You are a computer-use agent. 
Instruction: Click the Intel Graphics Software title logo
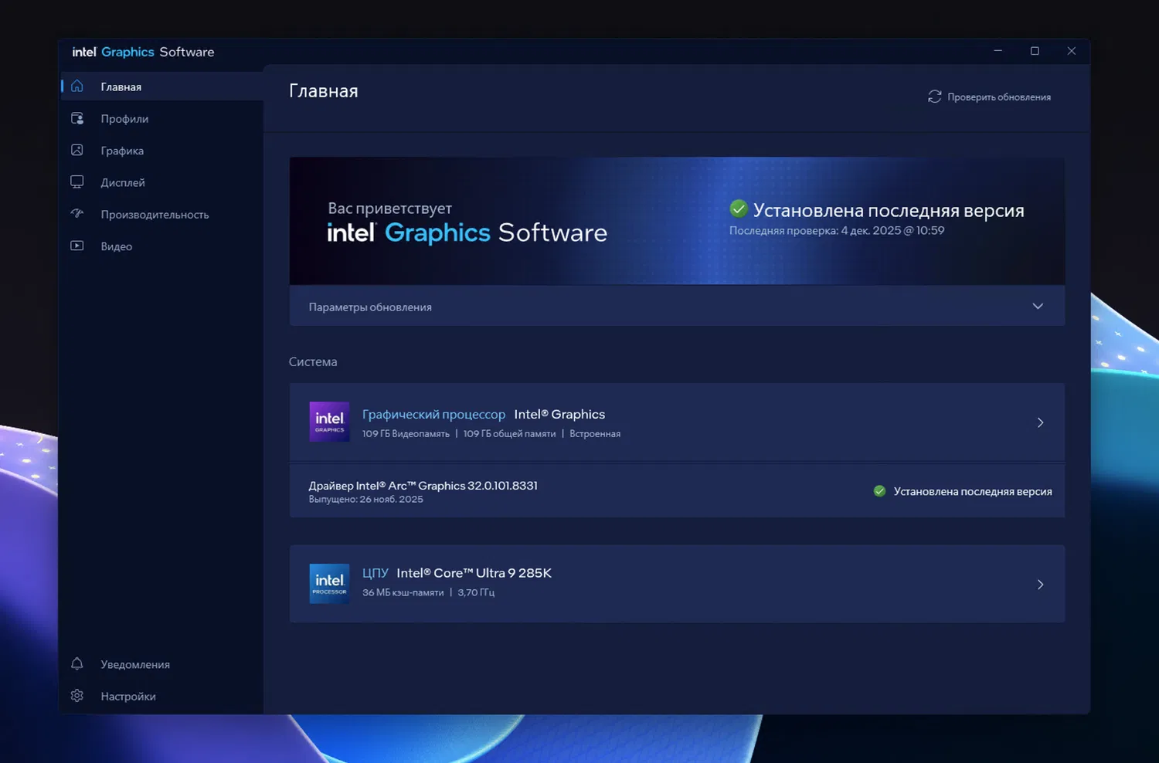pyautogui.click(x=143, y=52)
